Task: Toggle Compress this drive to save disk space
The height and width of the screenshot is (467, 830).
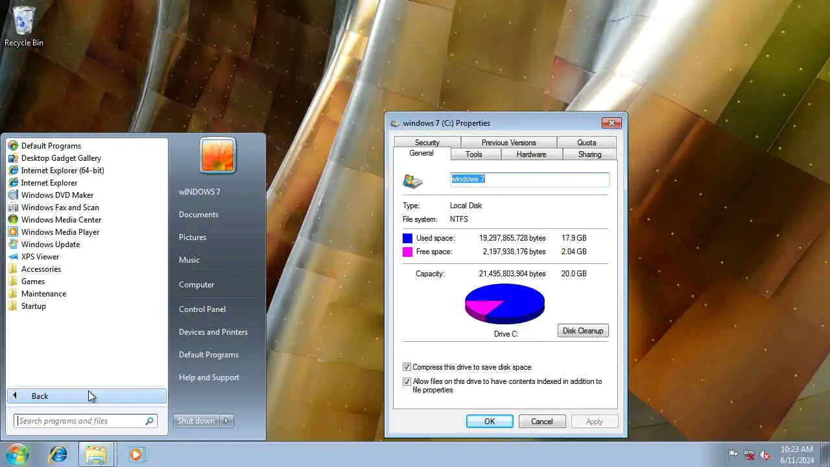Action: click(407, 367)
